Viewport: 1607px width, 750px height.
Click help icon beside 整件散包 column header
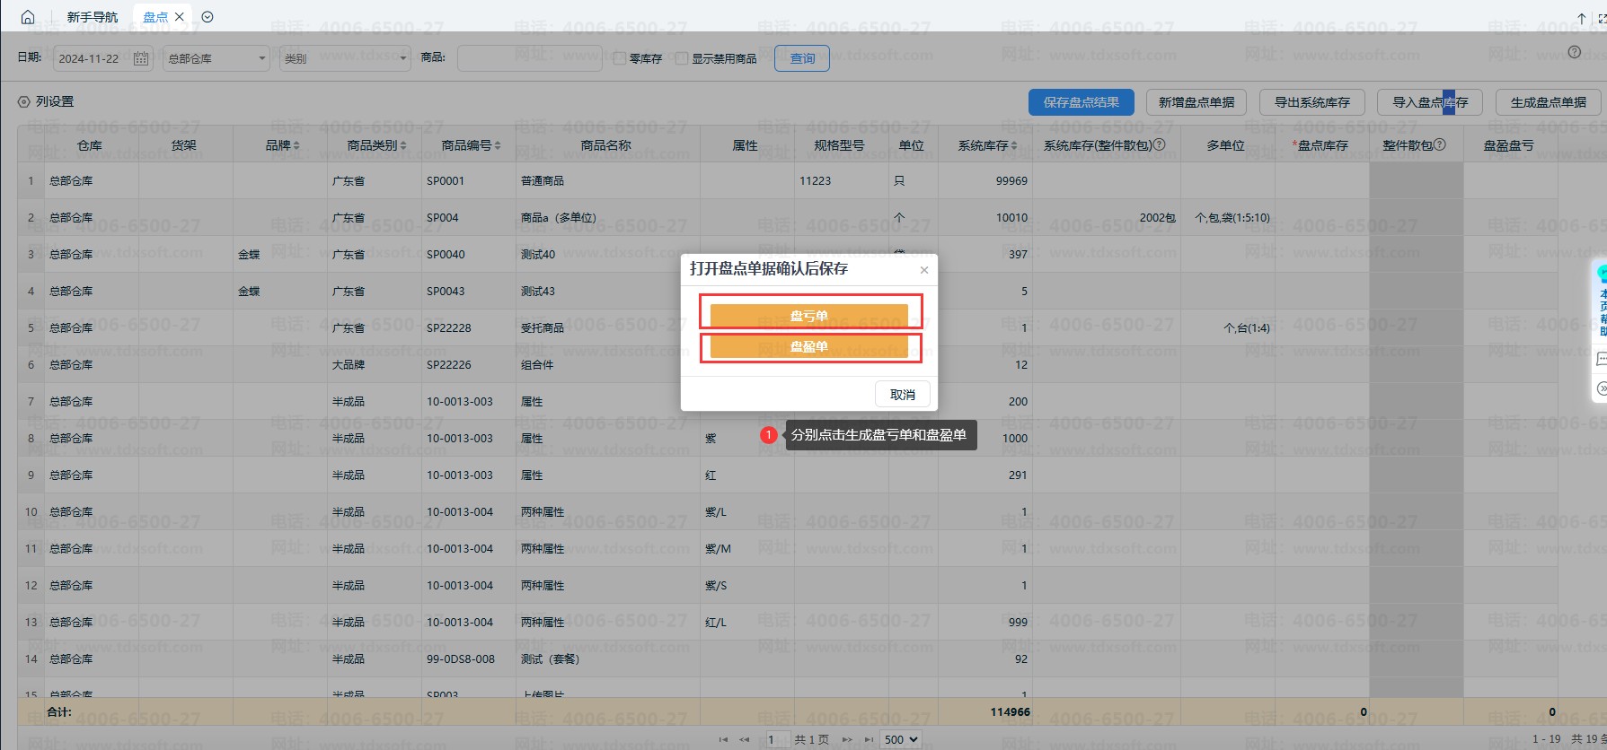(1440, 144)
